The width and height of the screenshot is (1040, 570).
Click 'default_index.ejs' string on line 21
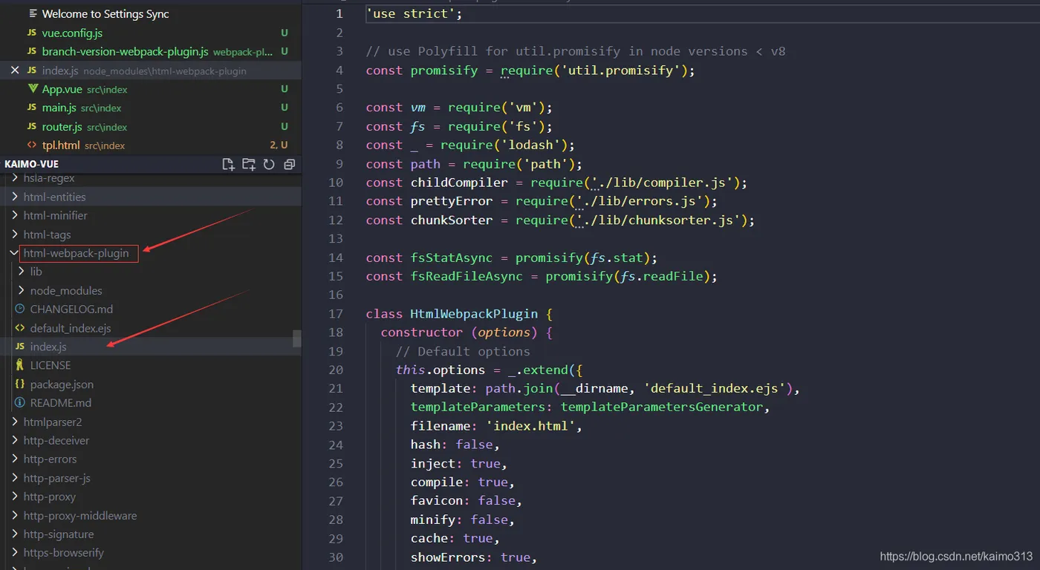(715, 388)
